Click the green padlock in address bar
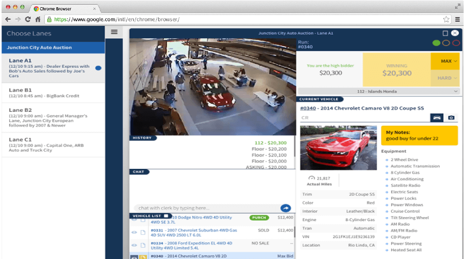 click(x=49, y=20)
